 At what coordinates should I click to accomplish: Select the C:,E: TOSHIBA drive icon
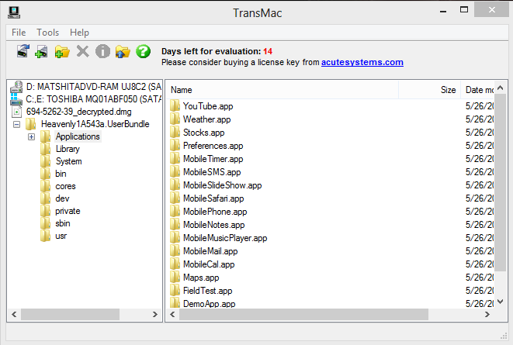tap(16, 99)
